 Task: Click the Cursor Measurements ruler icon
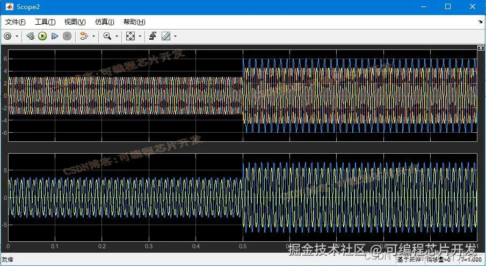coord(166,37)
